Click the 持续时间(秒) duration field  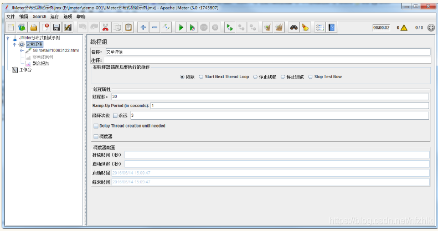[x=277, y=155]
